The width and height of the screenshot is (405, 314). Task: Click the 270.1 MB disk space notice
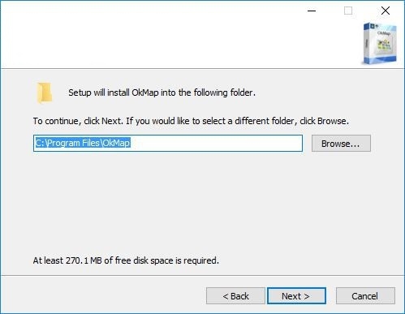(126, 260)
